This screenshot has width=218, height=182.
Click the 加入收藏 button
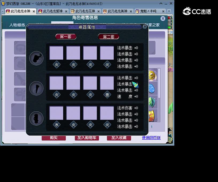119,138
